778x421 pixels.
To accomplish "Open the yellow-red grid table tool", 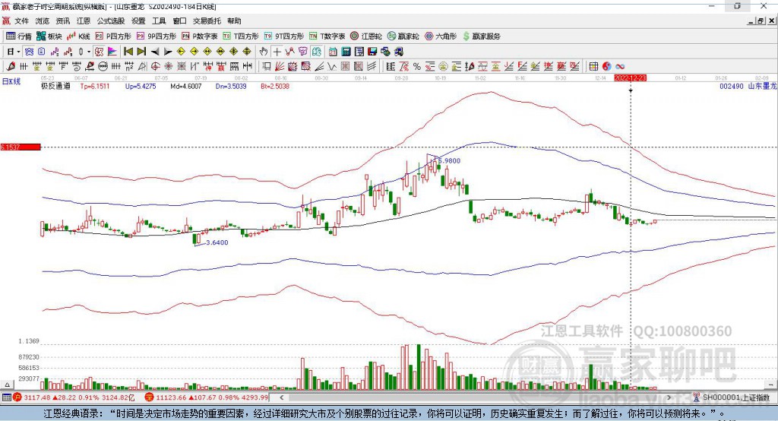I will (593, 66).
